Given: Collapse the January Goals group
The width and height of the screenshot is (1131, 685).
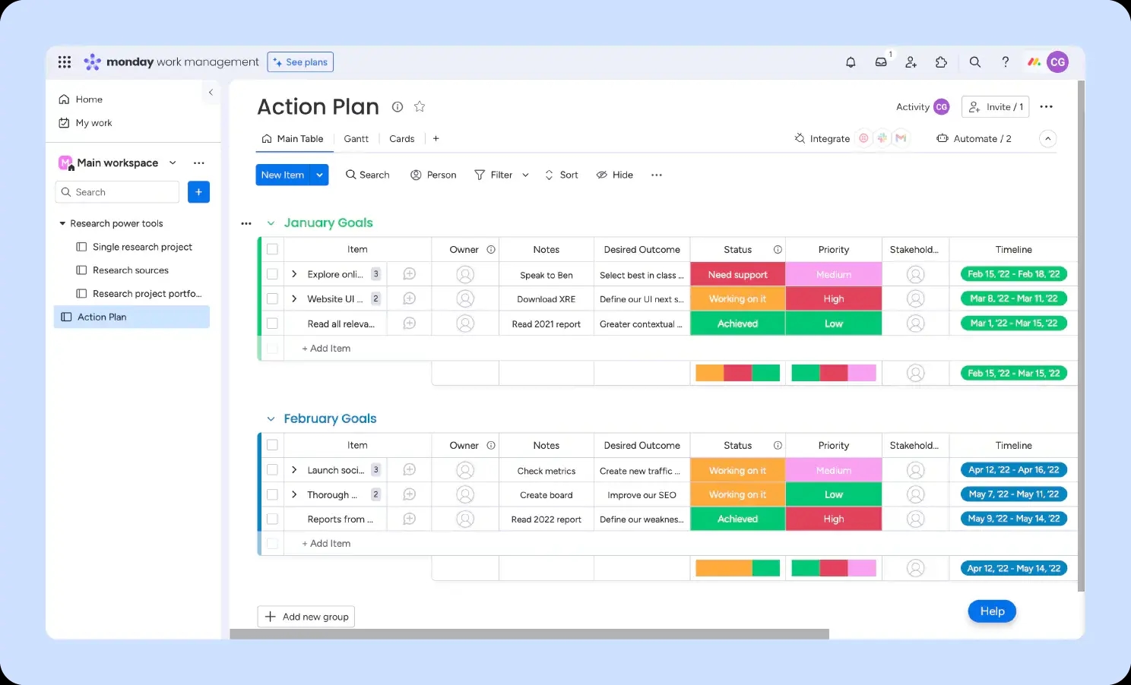Looking at the screenshot, I should tap(271, 223).
